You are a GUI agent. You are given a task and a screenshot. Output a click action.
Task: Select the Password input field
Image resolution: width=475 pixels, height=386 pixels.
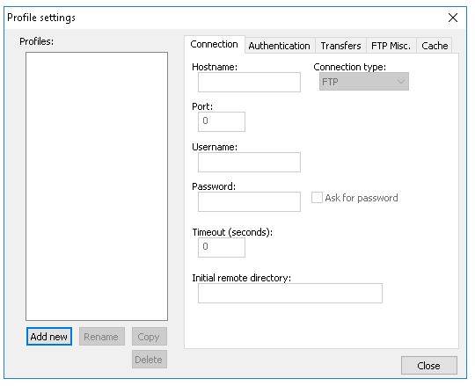(249, 201)
